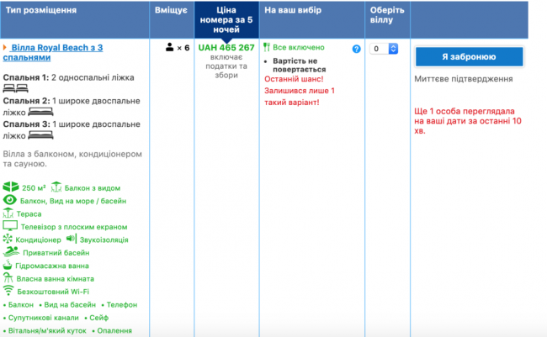Image resolution: width=547 pixels, height=337 pixels.
Task: Click the all-inclusive fork and knife icon
Action: click(x=267, y=48)
